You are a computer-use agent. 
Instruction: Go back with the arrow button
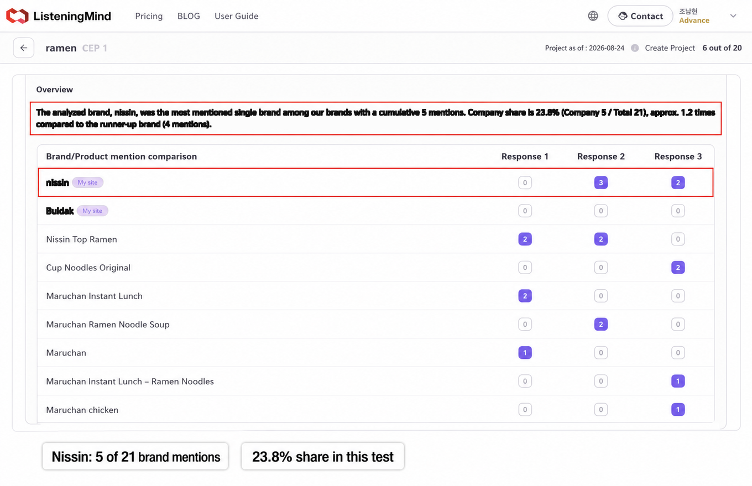point(24,48)
